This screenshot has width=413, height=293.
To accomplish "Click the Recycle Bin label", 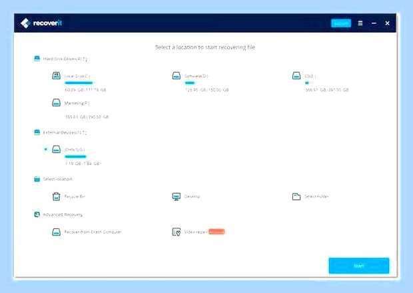I will point(75,196).
